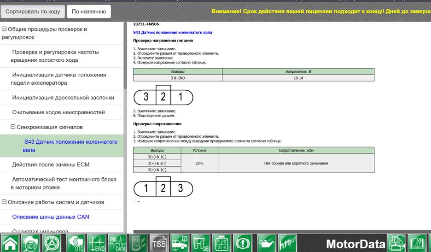The height and width of the screenshot is (252, 431).
Task: Open oil can service fluids icon
Action: pos(266,243)
